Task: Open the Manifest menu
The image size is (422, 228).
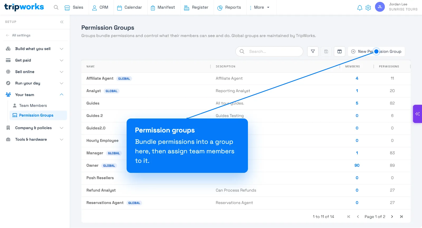Action: click(163, 7)
